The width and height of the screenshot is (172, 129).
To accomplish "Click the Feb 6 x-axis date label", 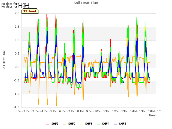I will click(57, 111).
